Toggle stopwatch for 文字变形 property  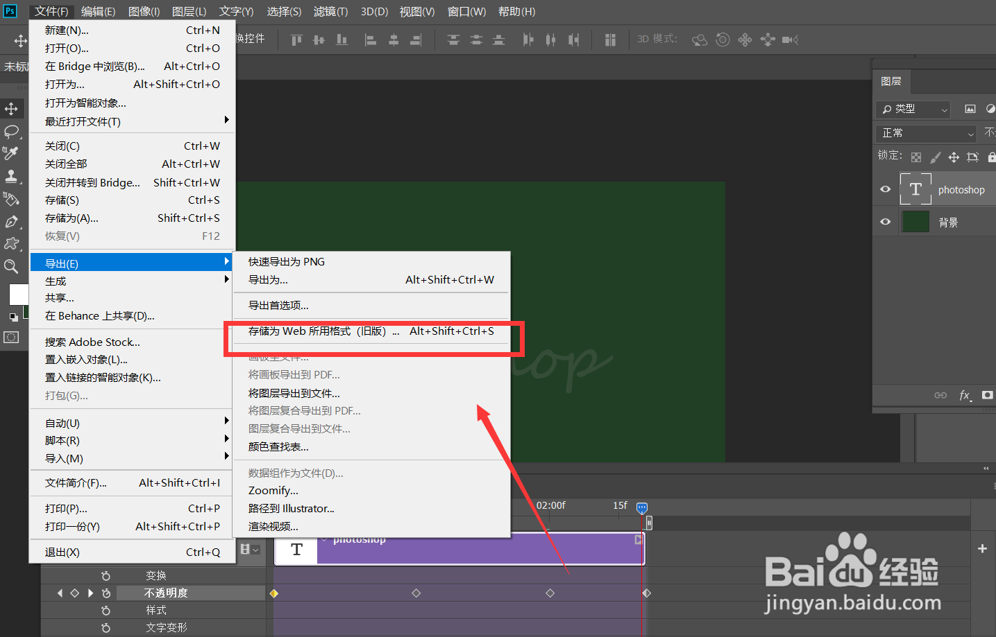point(105,628)
